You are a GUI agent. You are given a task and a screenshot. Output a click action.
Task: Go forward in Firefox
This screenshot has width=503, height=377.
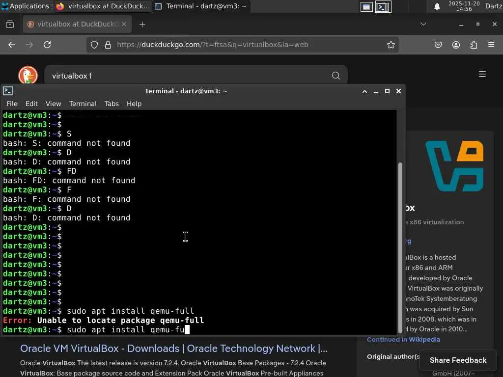click(29, 45)
